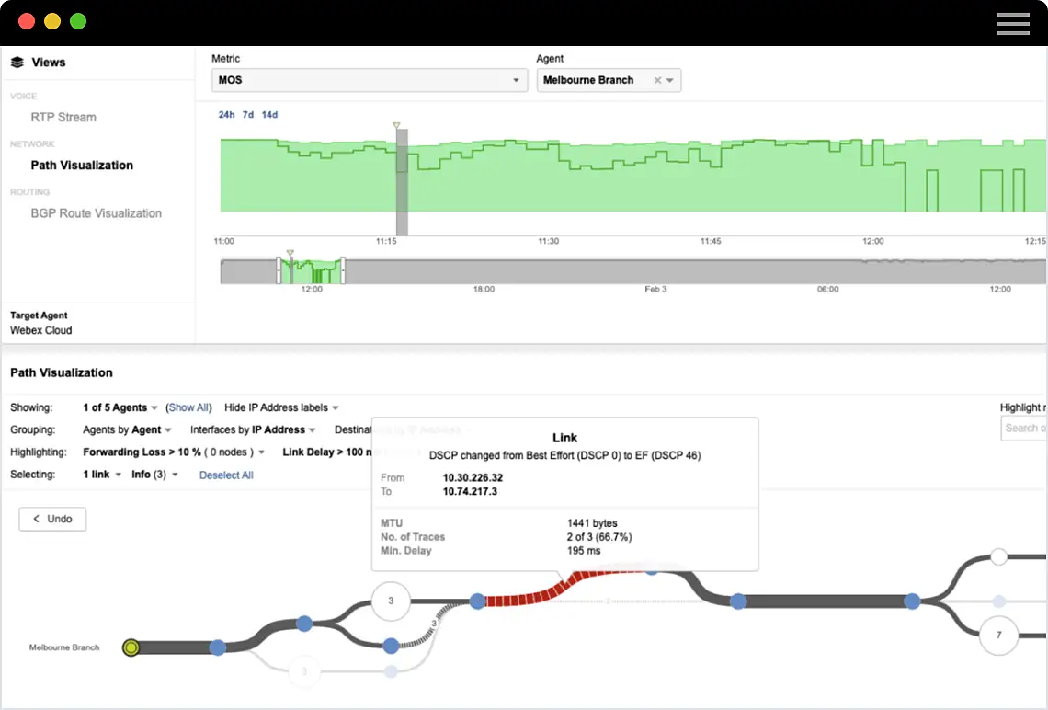Select the grouped node labeled 7
The width and height of the screenshot is (1048, 710).
(998, 636)
